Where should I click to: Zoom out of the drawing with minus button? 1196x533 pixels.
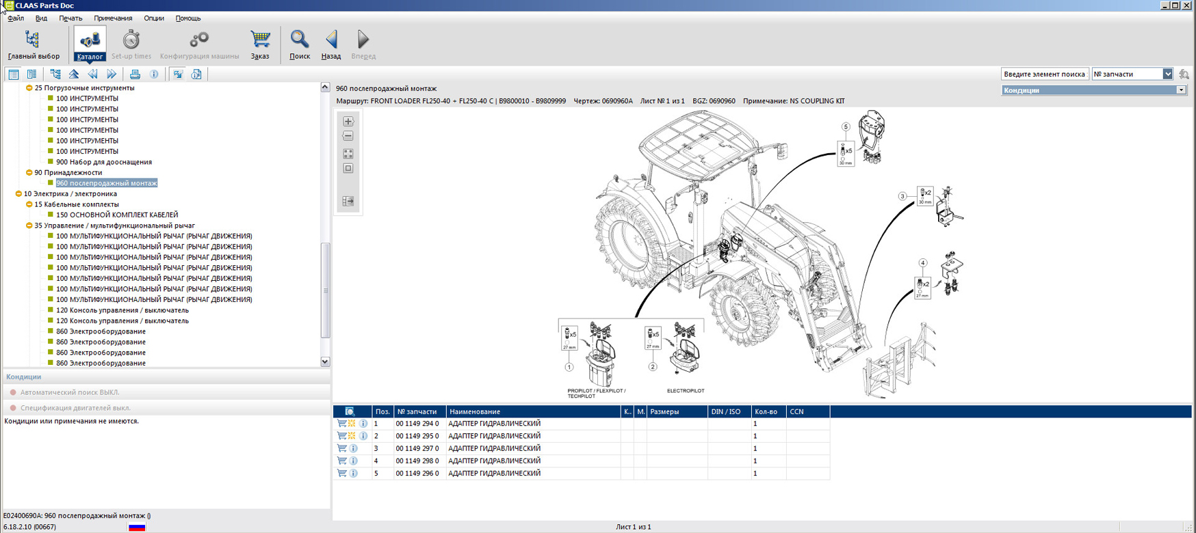point(348,137)
